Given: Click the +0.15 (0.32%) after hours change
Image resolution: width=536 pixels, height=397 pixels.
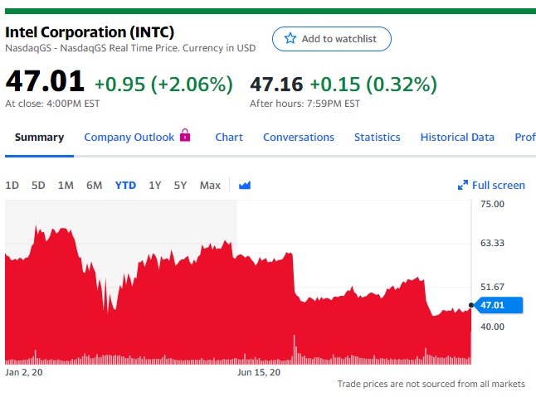Looking at the screenshot, I should (373, 85).
